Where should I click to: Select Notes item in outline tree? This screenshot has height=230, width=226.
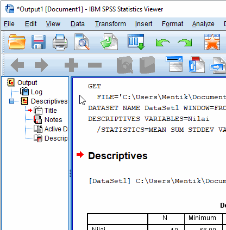pos(53,120)
